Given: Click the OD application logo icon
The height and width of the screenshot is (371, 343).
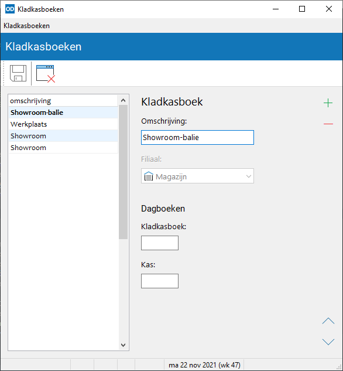Looking at the screenshot, I should tap(10, 9).
